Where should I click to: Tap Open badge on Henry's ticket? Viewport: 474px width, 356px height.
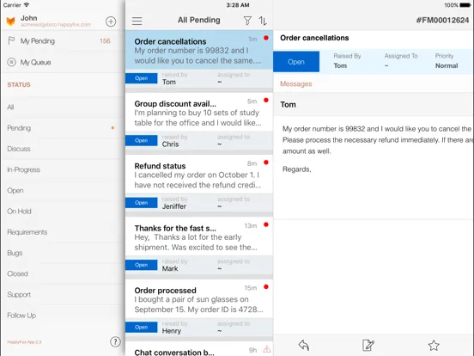pyautogui.click(x=142, y=328)
